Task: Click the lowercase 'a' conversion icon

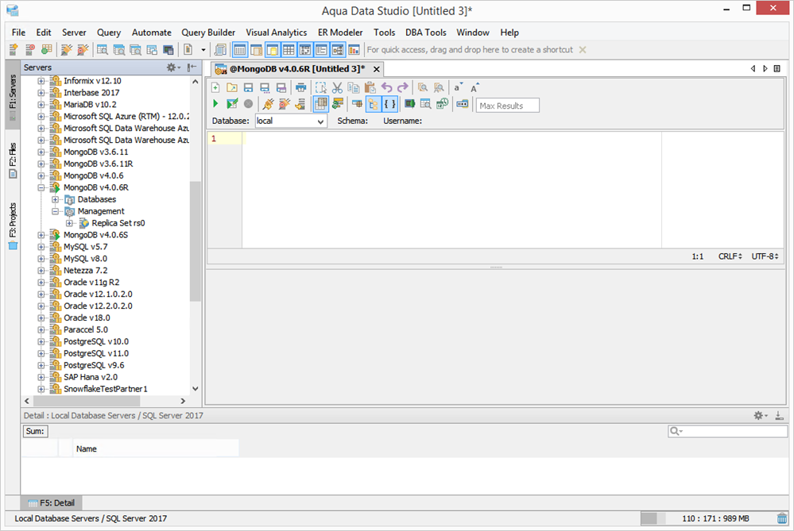Action: (x=458, y=87)
